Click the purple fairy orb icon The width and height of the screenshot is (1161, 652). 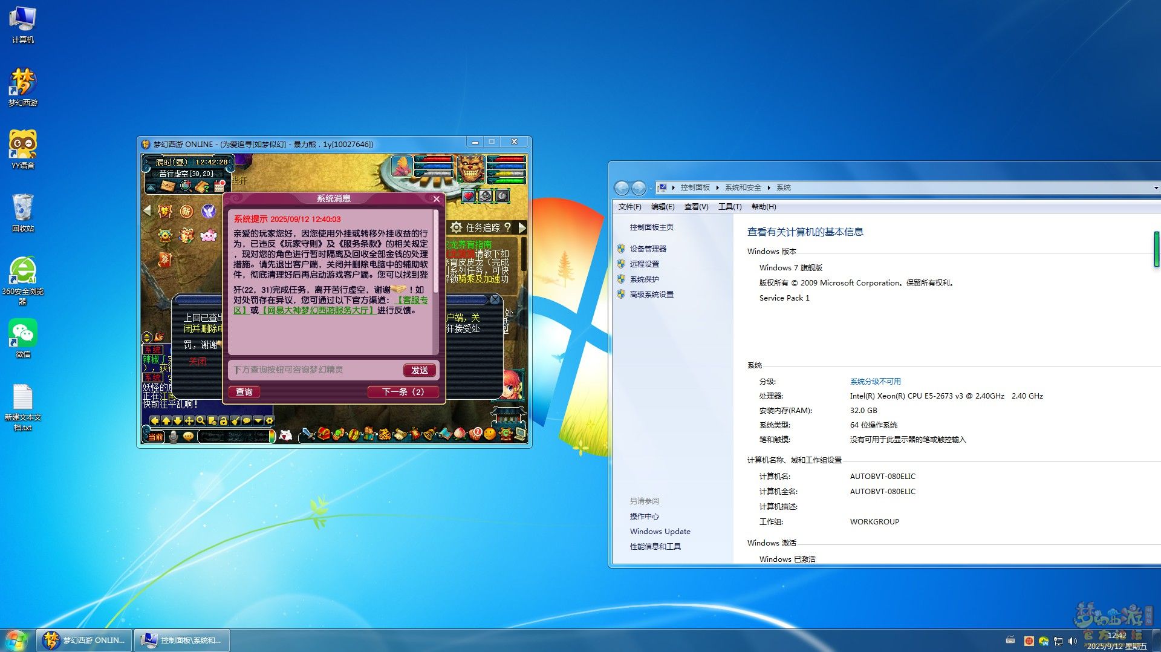click(x=209, y=210)
